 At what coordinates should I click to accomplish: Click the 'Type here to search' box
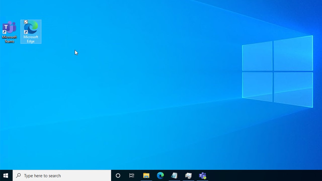pyautogui.click(x=62, y=175)
